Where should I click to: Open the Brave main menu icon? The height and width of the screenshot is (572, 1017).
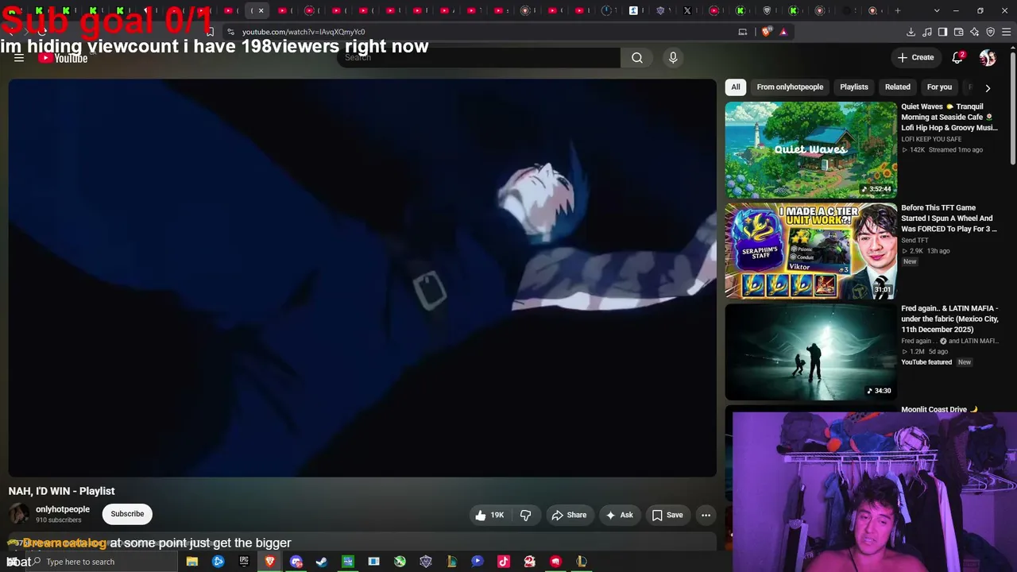(x=1006, y=32)
